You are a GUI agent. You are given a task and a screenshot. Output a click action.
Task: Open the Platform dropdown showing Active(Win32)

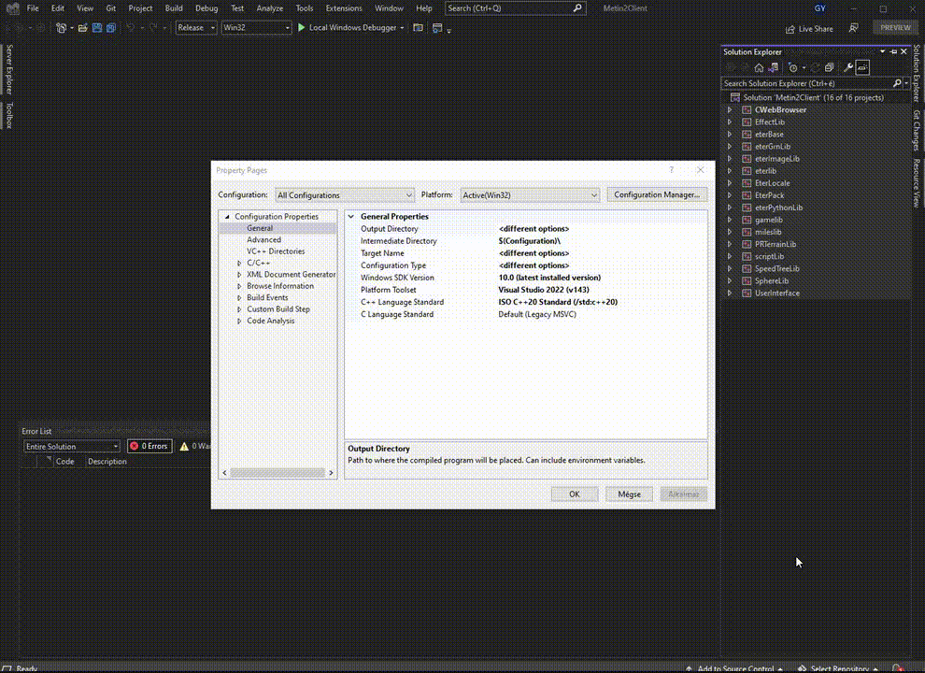(529, 194)
